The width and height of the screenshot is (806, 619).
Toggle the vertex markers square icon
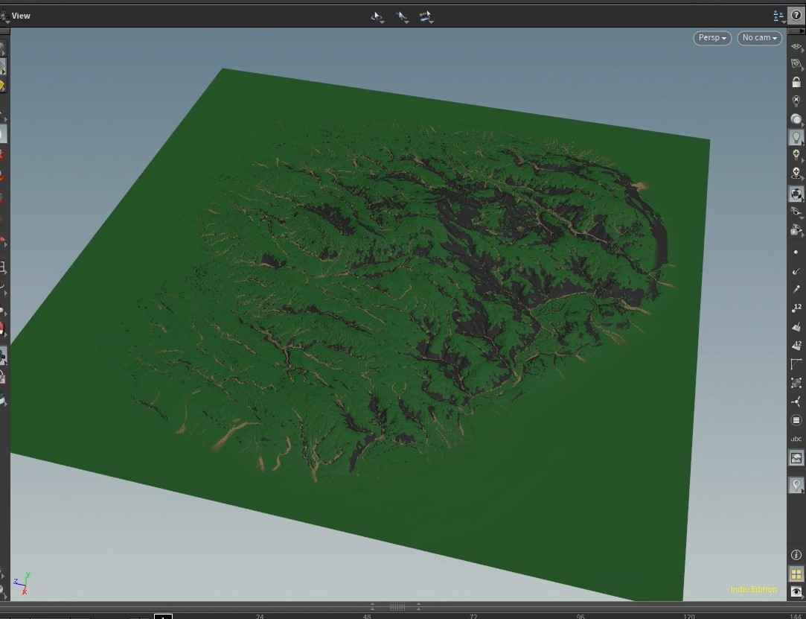[796, 383]
